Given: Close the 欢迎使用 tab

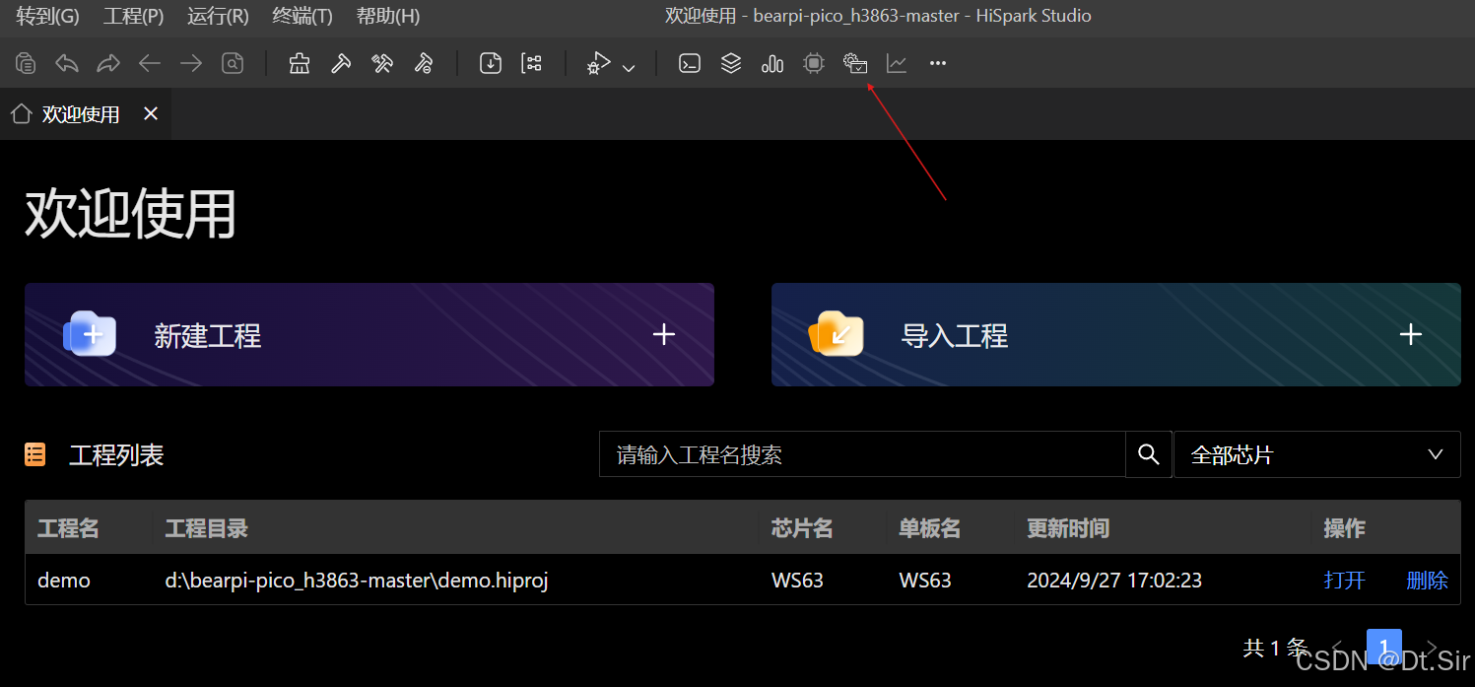Looking at the screenshot, I should pyautogui.click(x=151, y=114).
